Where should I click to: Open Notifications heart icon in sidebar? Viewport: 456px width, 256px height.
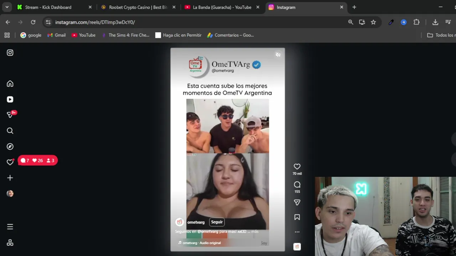(x=10, y=162)
